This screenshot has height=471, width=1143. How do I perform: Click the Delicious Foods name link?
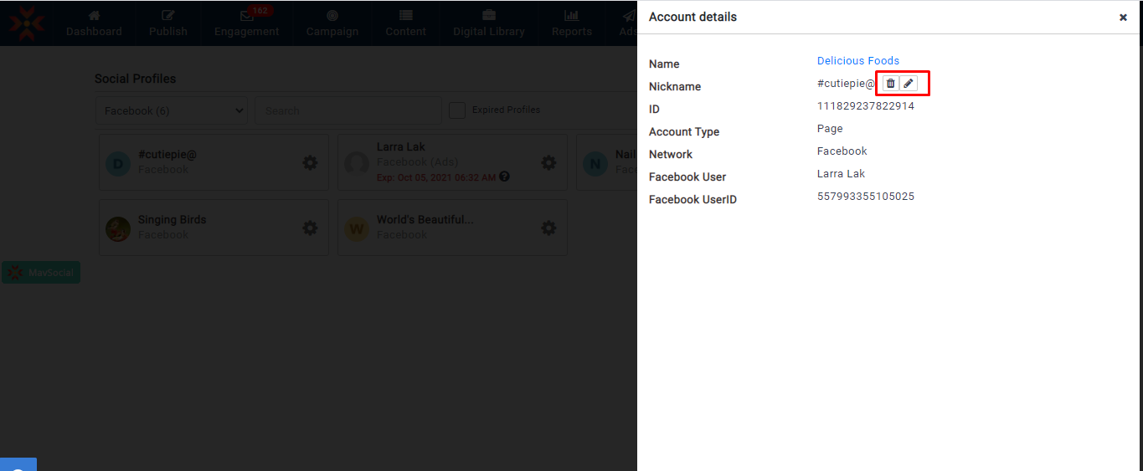[857, 61]
